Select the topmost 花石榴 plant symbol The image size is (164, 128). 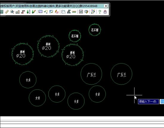pyautogui.click(x=95, y=30)
